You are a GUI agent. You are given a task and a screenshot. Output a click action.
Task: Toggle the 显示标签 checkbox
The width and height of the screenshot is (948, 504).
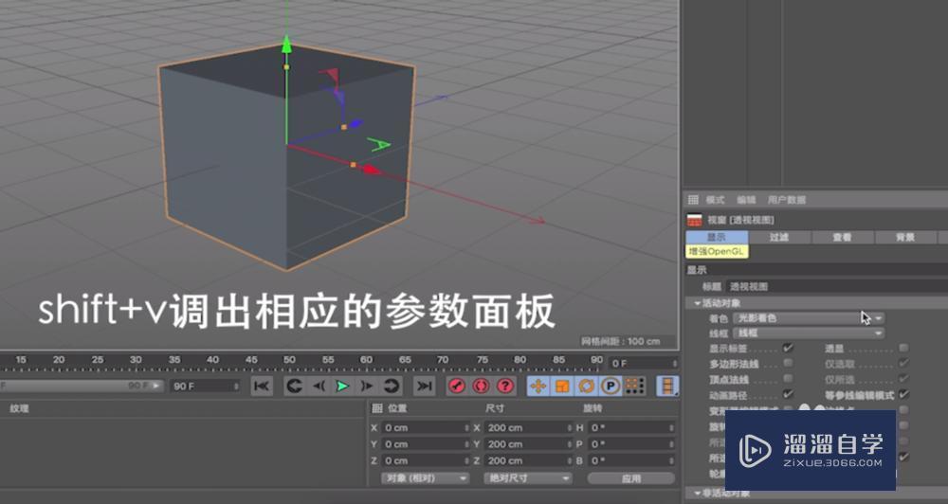[x=787, y=348]
